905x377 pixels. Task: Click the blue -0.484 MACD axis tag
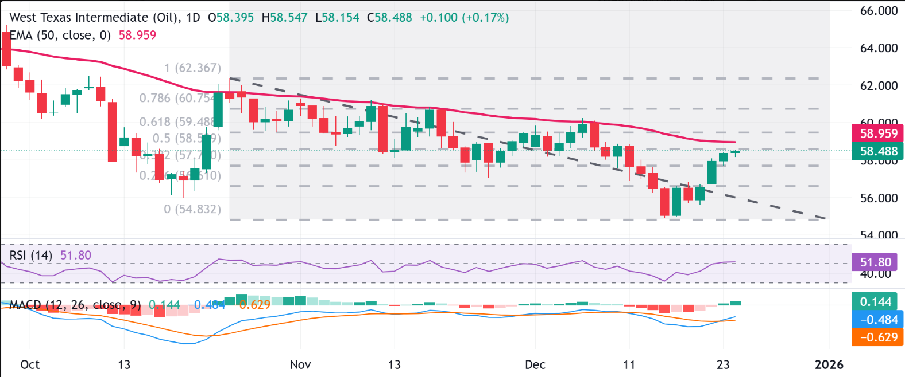coord(878,320)
